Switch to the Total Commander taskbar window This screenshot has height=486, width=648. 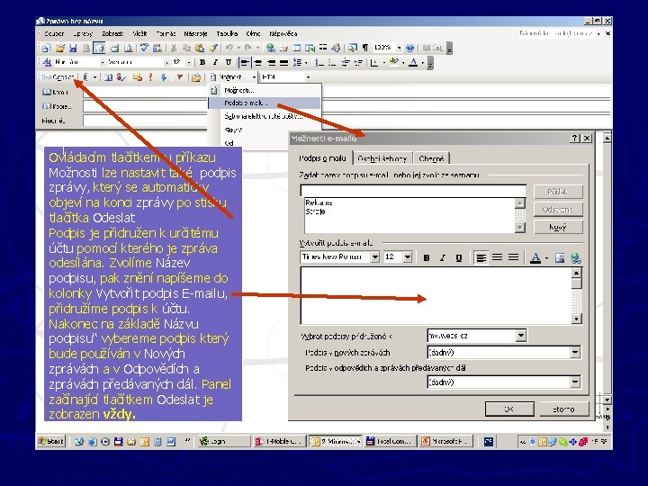pyautogui.click(x=390, y=441)
